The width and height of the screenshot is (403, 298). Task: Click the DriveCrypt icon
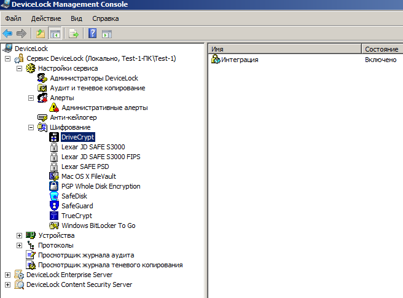pos(54,137)
